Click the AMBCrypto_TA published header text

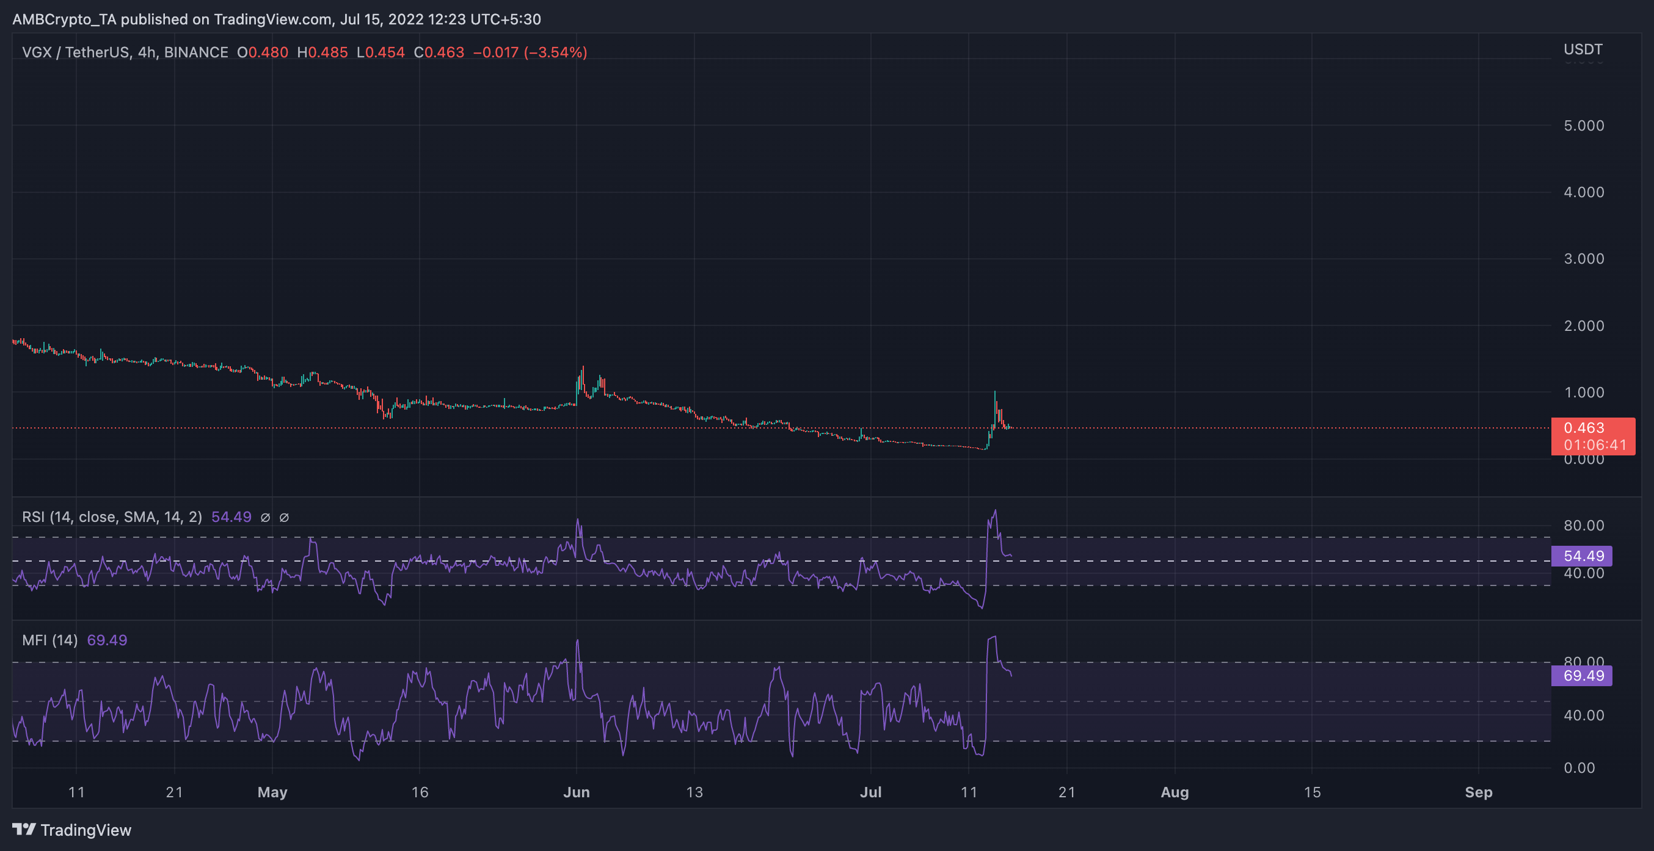click(x=277, y=20)
